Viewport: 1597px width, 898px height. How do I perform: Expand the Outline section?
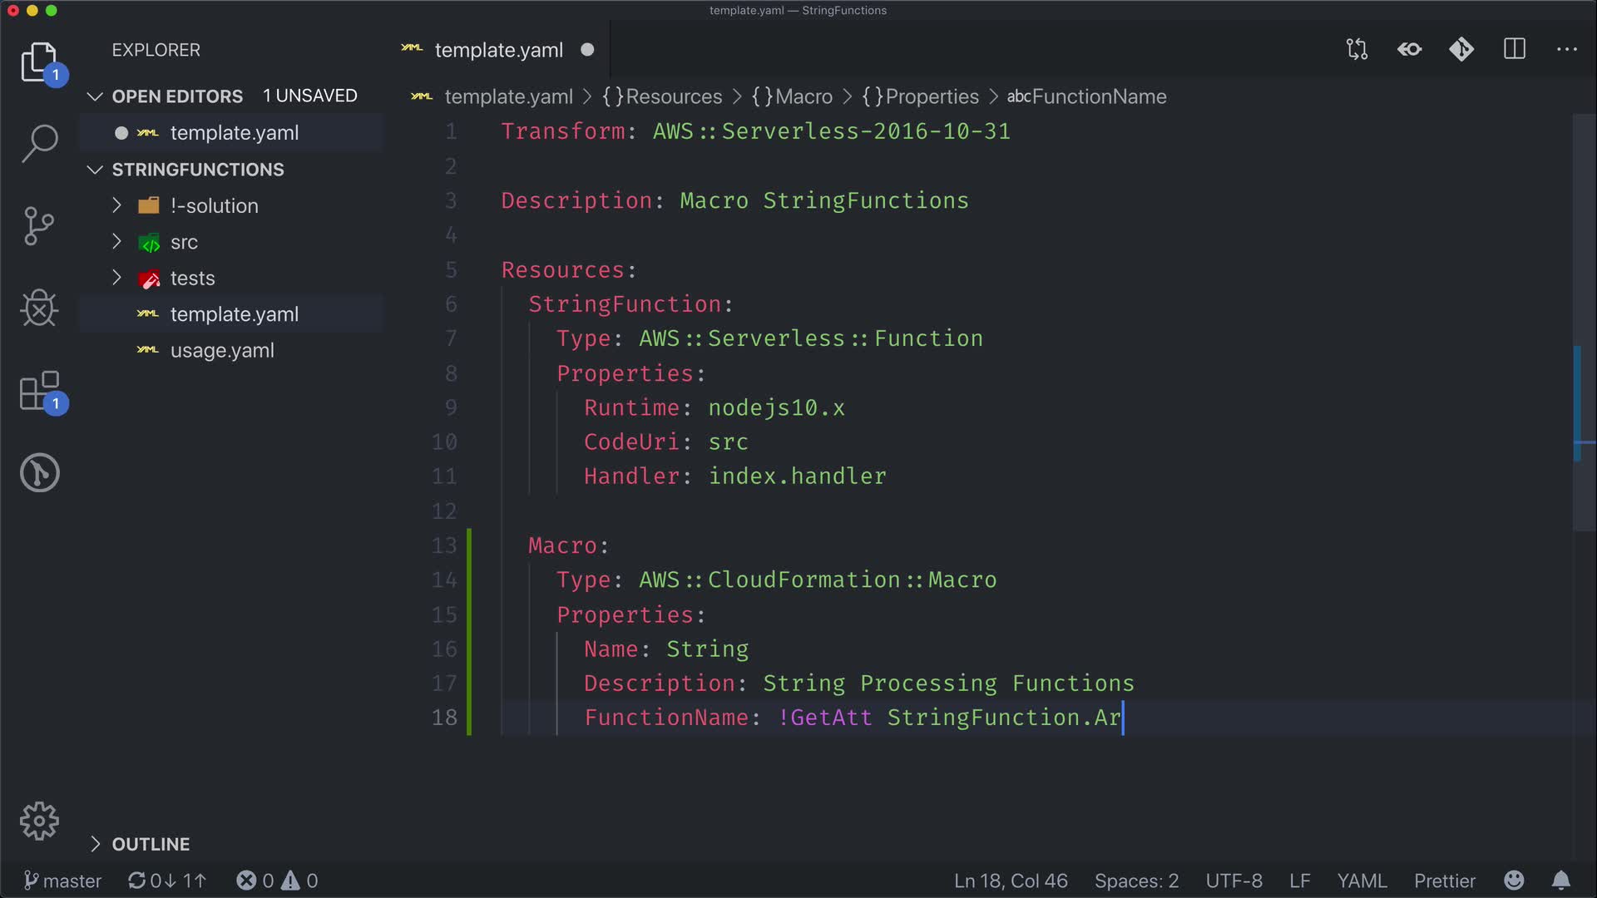pos(151,844)
